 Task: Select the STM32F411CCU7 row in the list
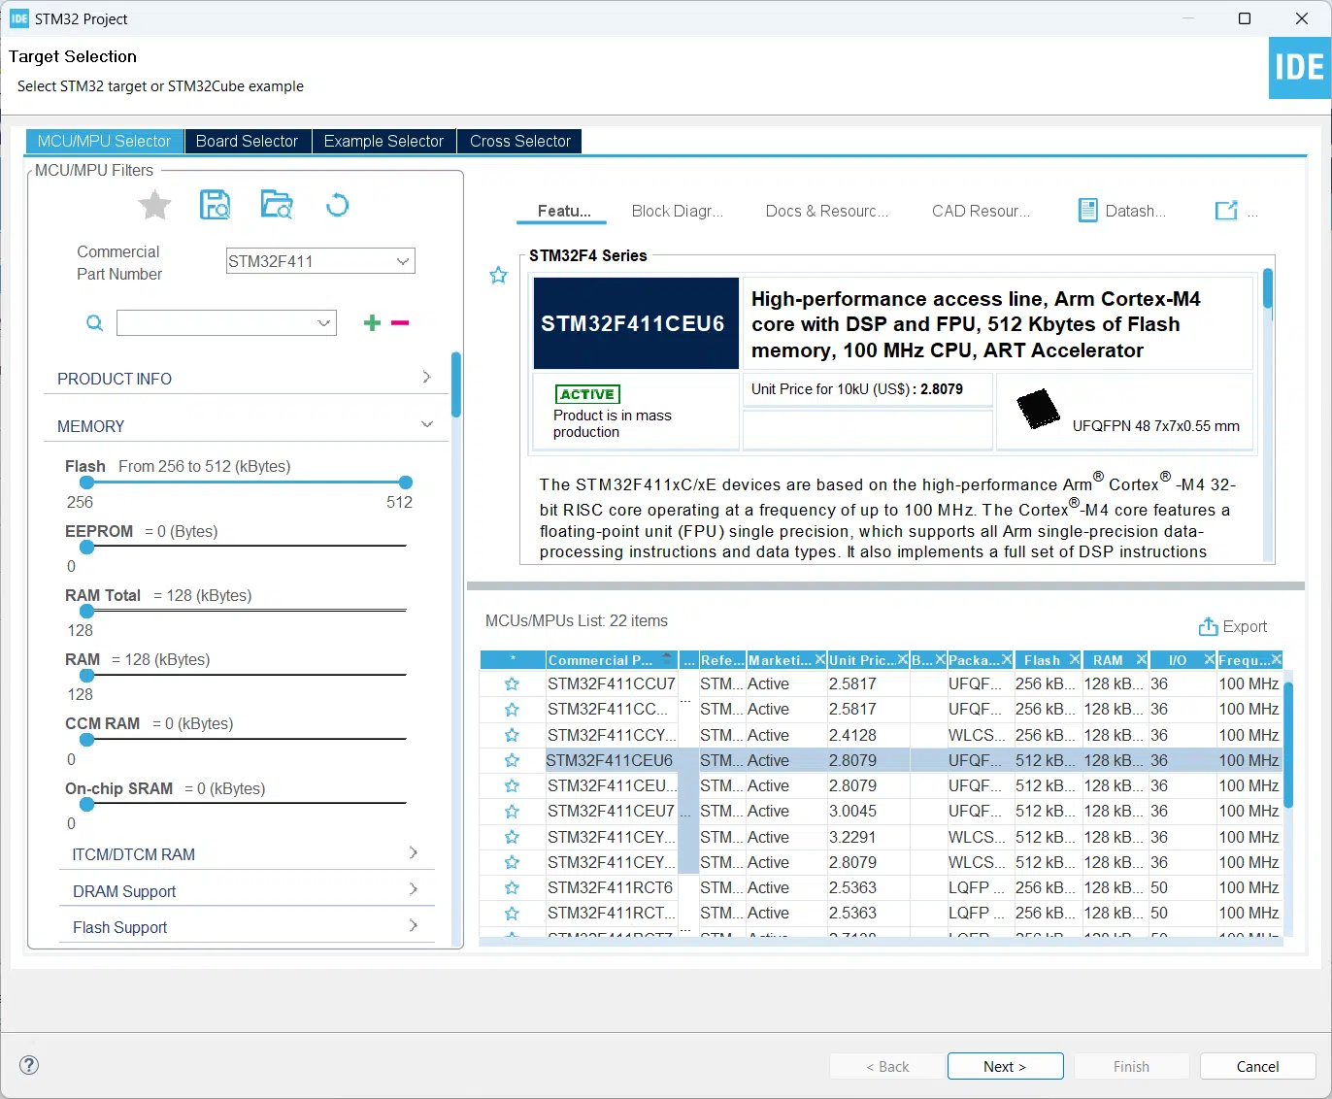pos(881,684)
